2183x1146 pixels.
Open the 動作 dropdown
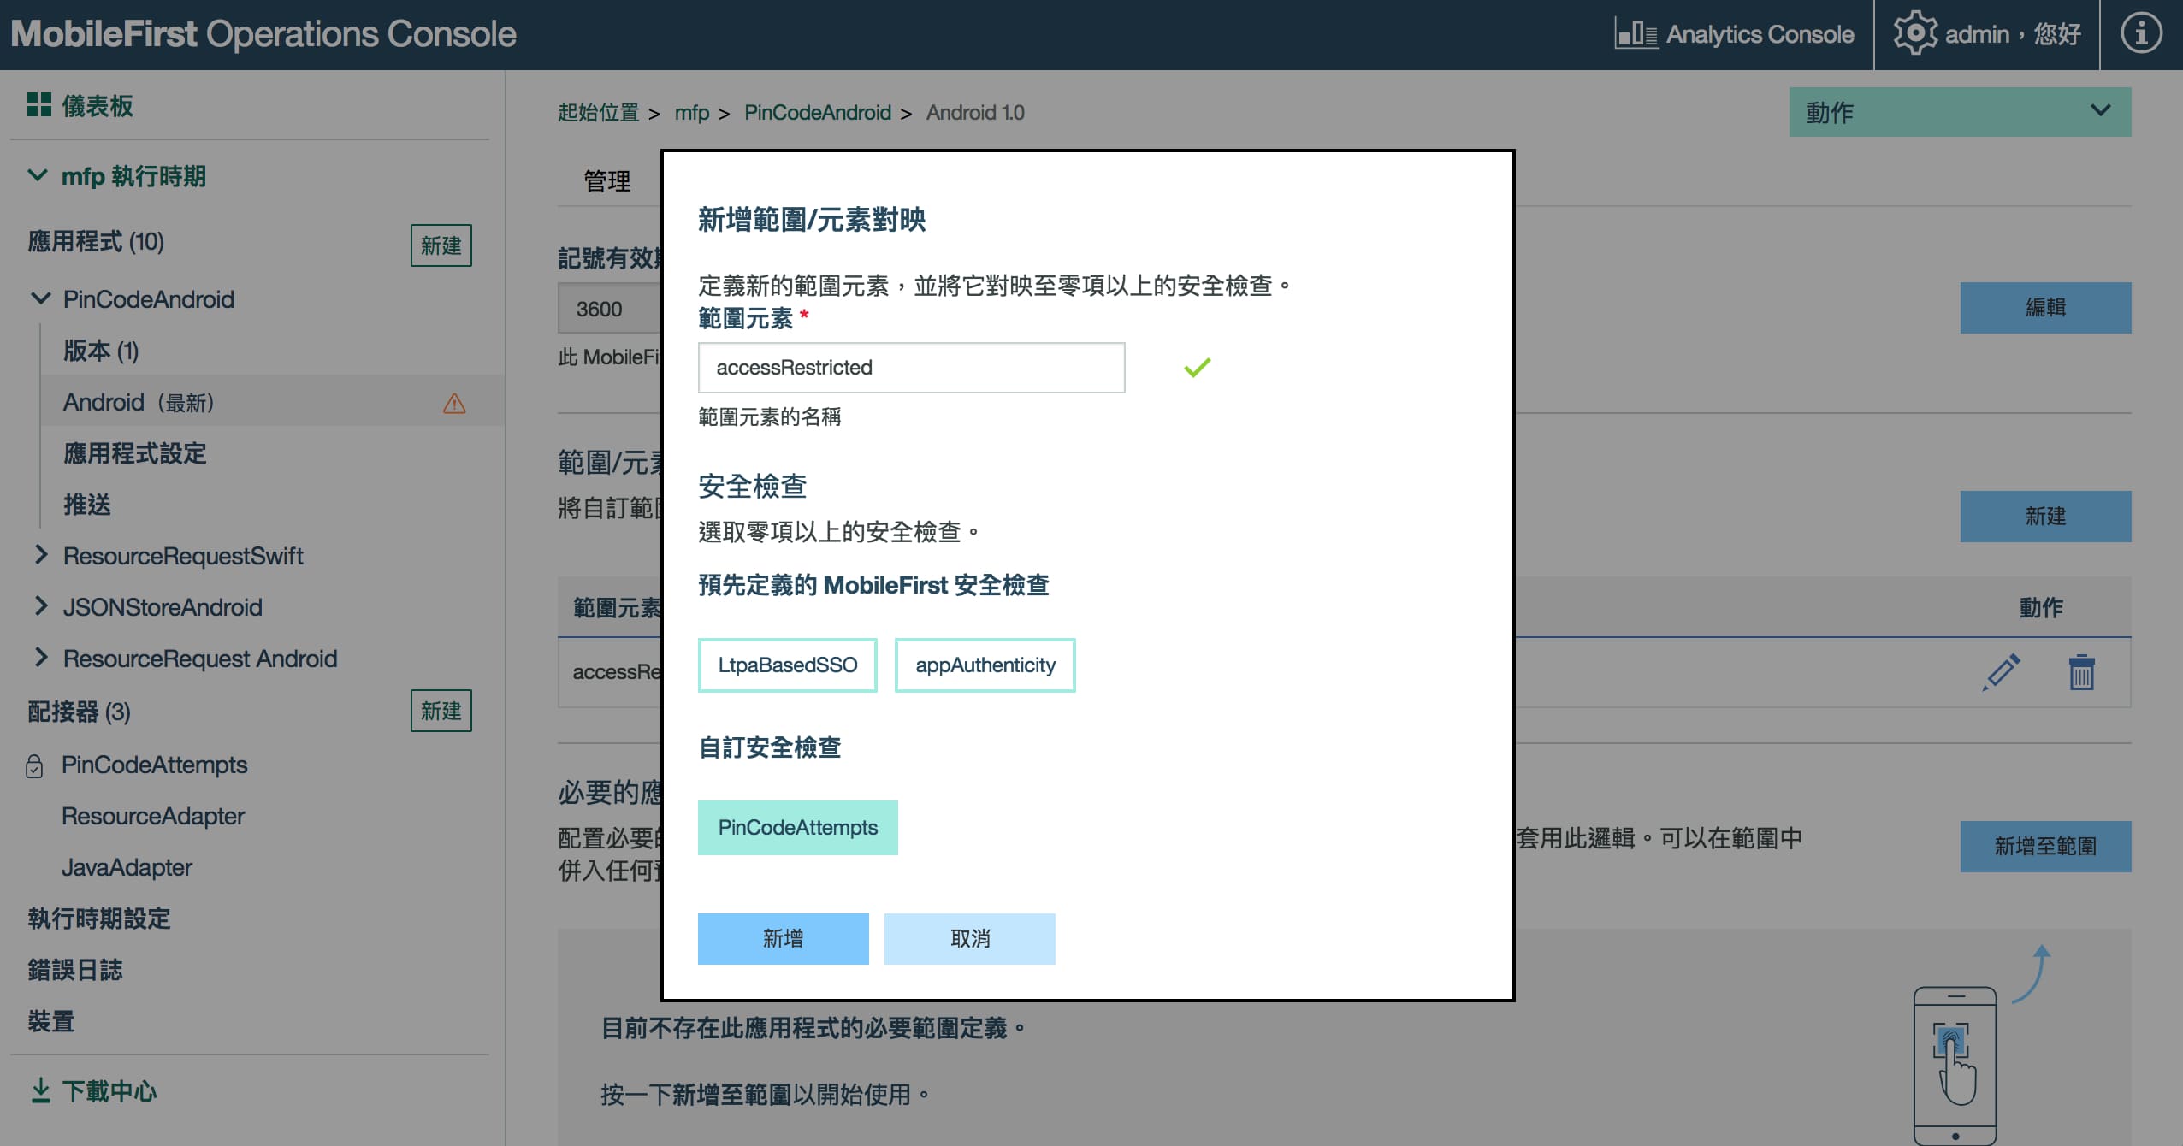point(1961,110)
